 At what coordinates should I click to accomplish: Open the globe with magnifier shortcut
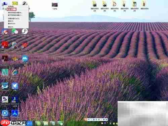[x=14, y=45]
